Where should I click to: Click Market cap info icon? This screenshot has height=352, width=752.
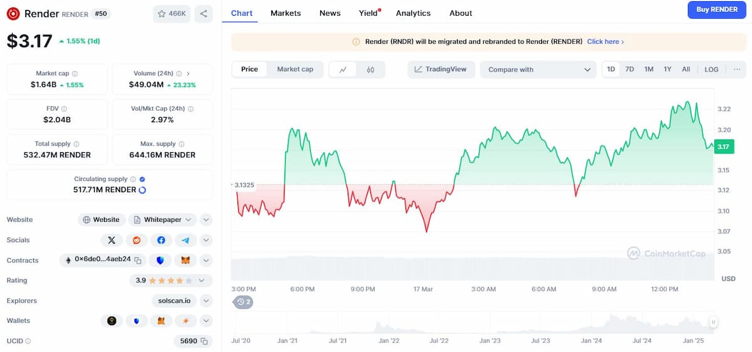75,74
